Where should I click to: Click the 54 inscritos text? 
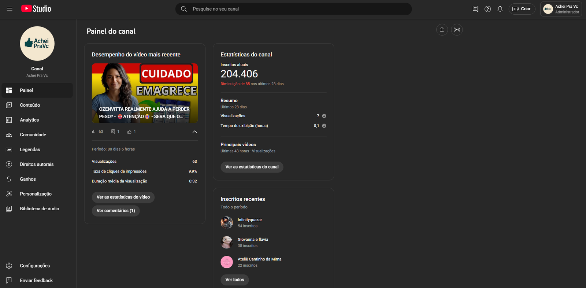click(248, 226)
